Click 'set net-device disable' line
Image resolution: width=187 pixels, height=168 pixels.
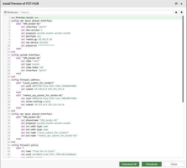tap(35, 43)
